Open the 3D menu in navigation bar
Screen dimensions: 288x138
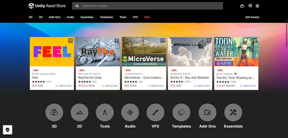pos(30,17)
